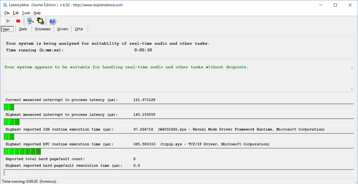This screenshot has height=184, width=358.
Task: Click the 145.159555 highest latency value
Action: tap(144, 115)
